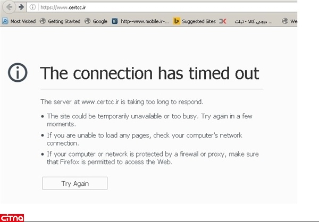Screen dimensions: 319x222
Task: Click the globe bookmark icon at far right
Action: pyautogui.click(x=286, y=22)
